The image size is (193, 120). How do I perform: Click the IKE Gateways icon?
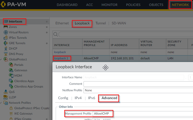pyautogui.click(x=11, y=113)
